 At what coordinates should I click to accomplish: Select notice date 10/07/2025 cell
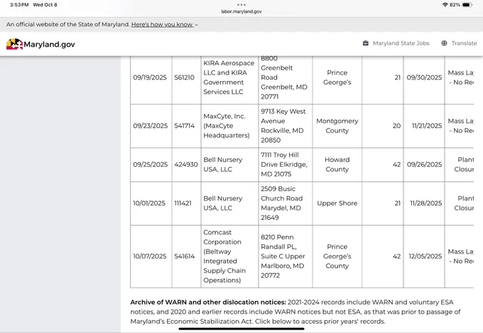pos(151,256)
